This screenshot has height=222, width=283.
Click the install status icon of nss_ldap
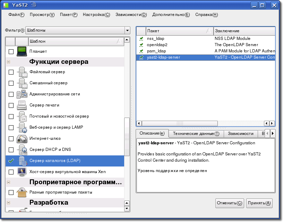[x=141, y=39]
